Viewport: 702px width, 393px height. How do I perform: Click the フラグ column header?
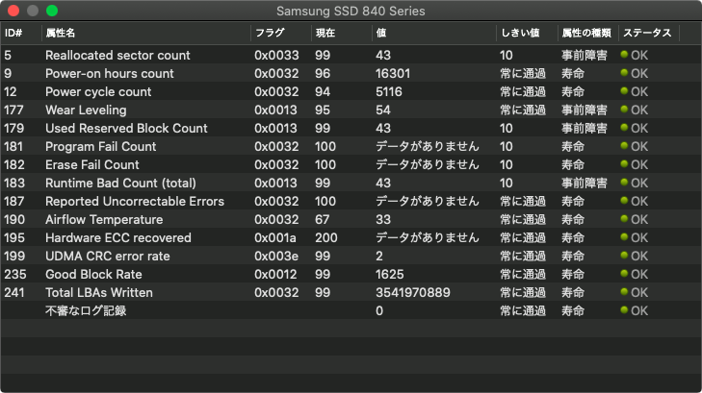pyautogui.click(x=269, y=33)
